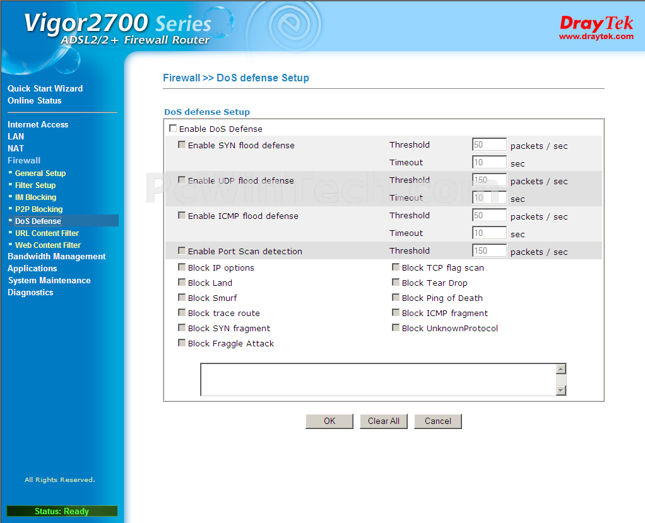Check Block Fraggle Attack
Image resolution: width=645 pixels, height=523 pixels.
point(181,343)
